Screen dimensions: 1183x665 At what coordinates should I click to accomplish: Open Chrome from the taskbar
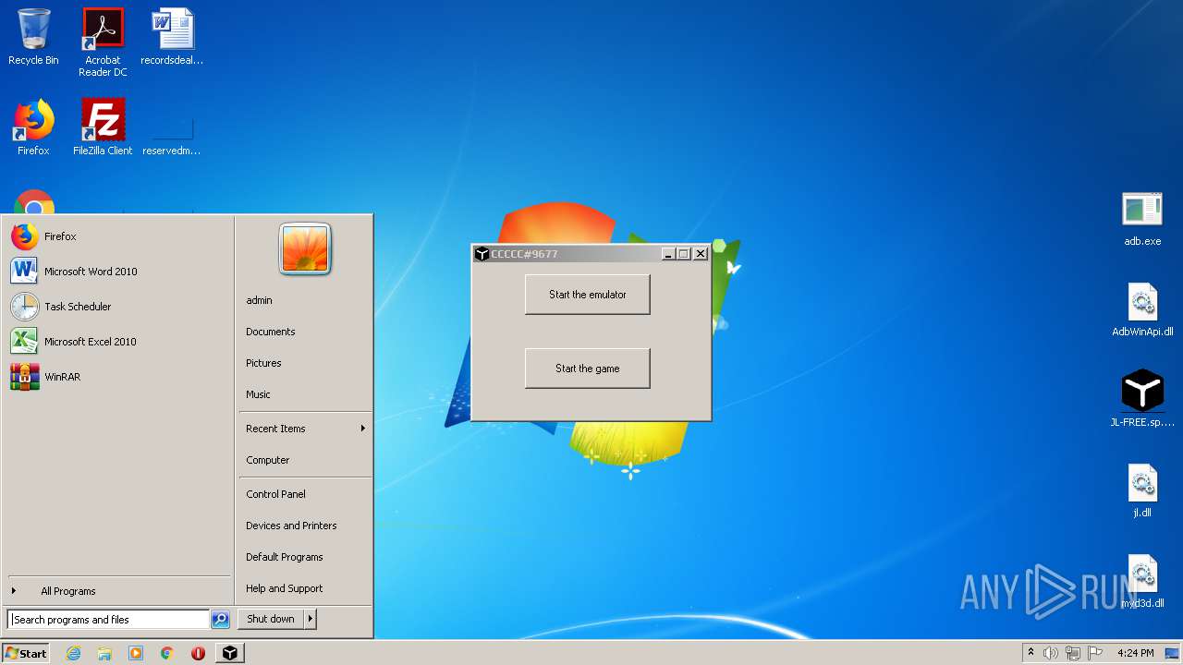167,653
